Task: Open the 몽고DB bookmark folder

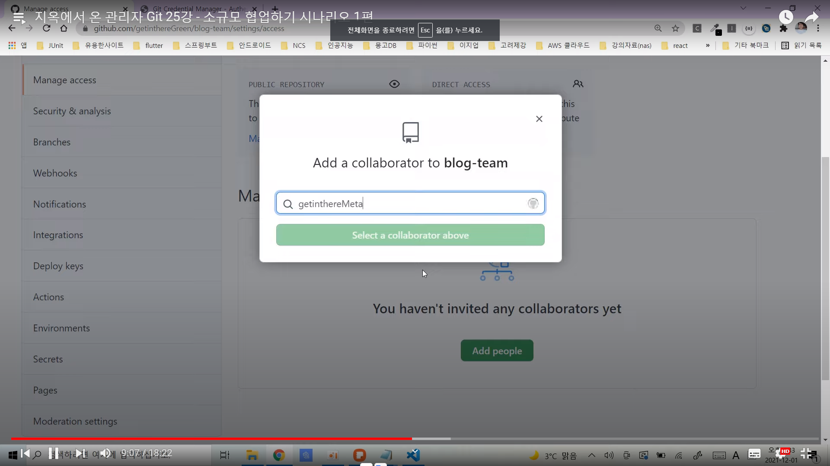Action: coord(380,45)
